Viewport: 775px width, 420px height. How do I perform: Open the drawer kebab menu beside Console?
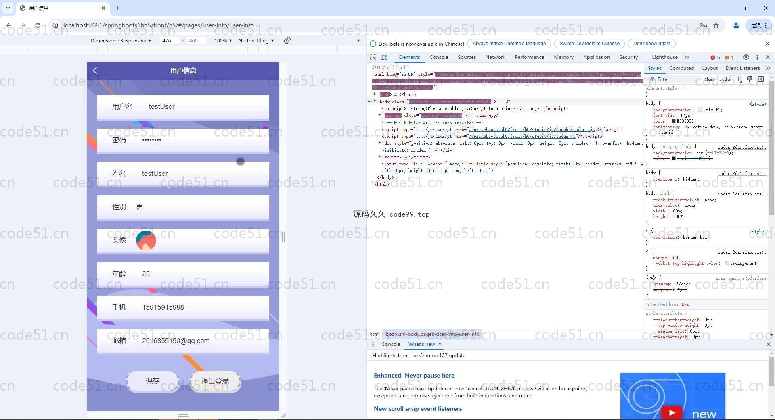pyautogui.click(x=373, y=344)
